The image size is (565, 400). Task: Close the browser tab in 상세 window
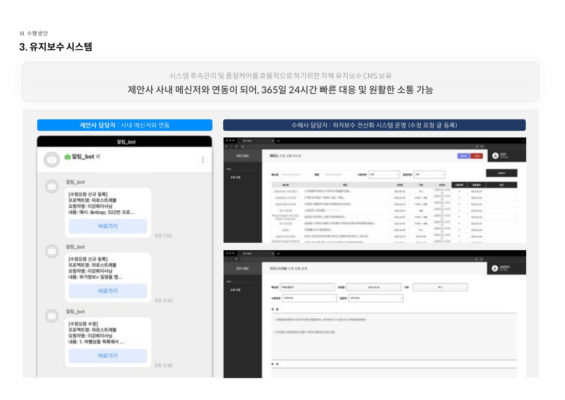(x=272, y=253)
